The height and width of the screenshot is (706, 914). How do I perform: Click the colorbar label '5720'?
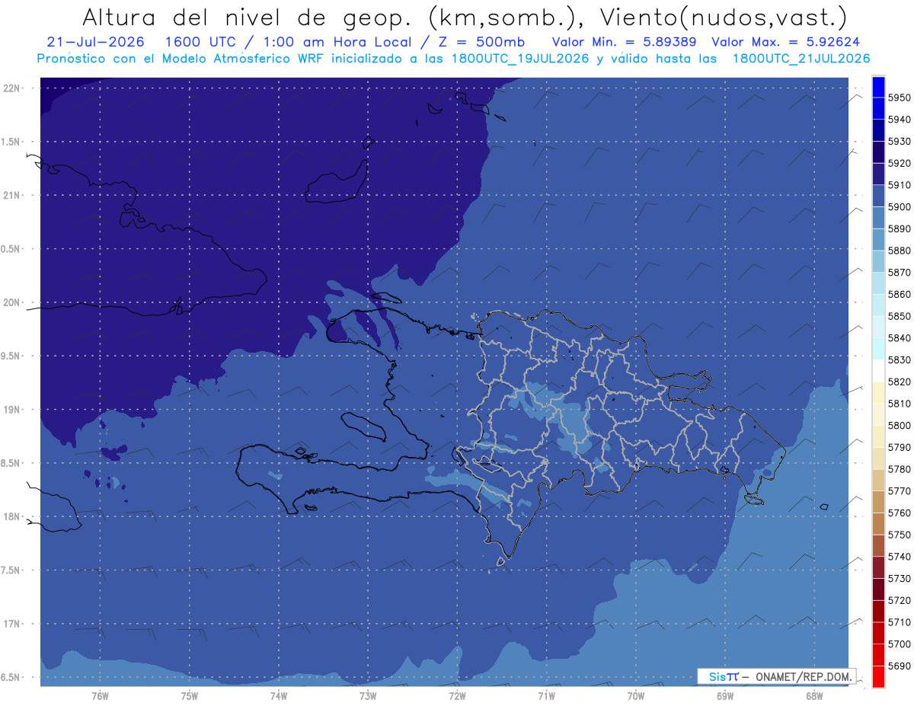tap(899, 600)
